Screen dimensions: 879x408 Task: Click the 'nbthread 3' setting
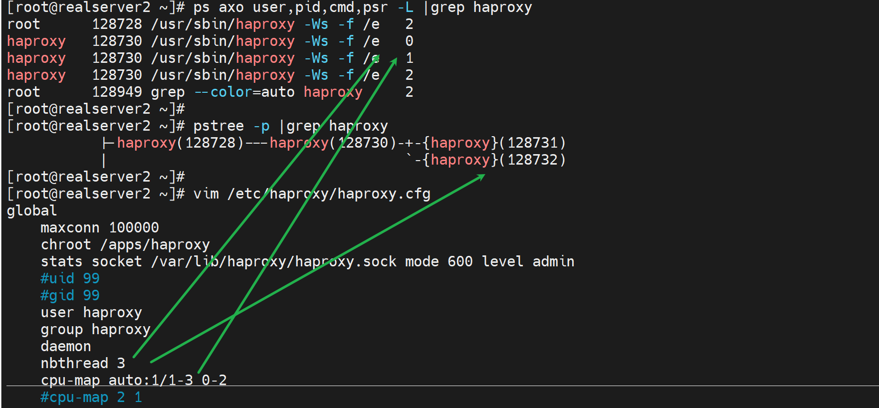point(83,364)
